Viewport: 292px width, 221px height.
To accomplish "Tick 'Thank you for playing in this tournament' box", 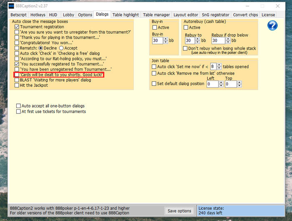I will [x=17, y=38].
